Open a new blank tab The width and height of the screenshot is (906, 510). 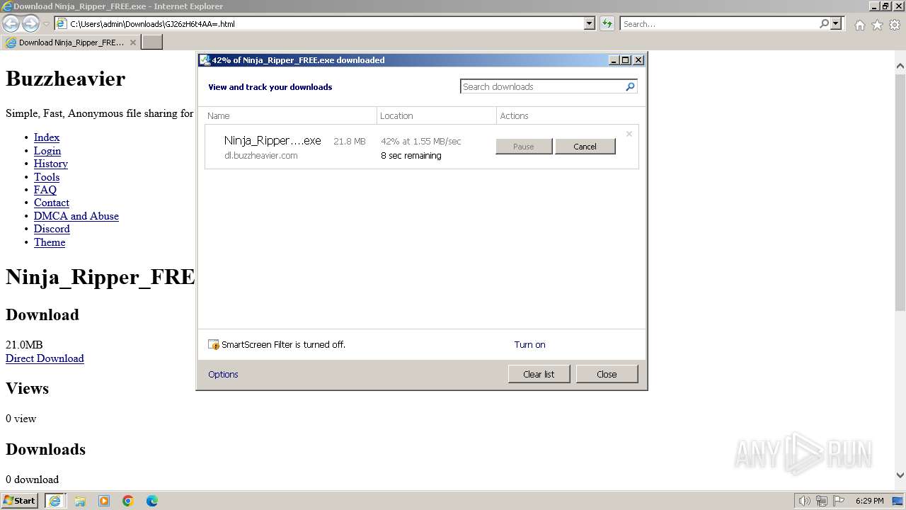[152, 42]
